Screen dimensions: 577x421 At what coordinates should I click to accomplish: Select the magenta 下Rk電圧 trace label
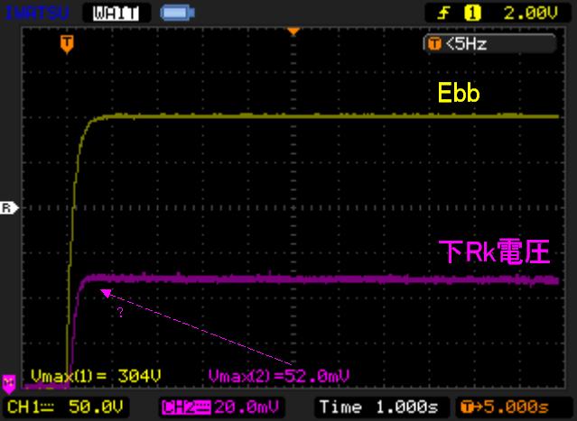(x=495, y=252)
